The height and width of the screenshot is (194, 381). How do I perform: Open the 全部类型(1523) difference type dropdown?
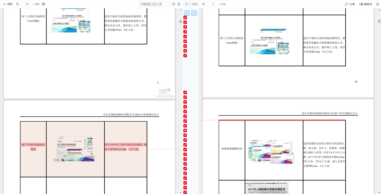[154, 4]
